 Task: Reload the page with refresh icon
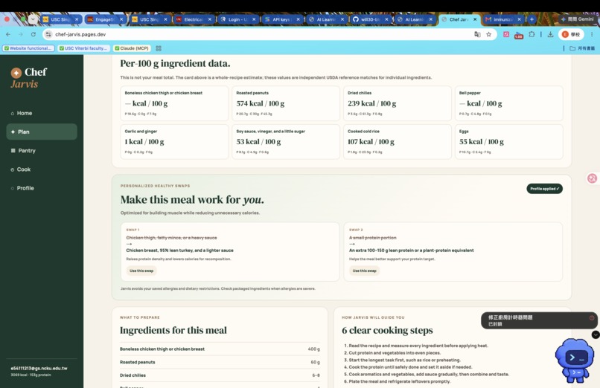[x=33, y=34]
